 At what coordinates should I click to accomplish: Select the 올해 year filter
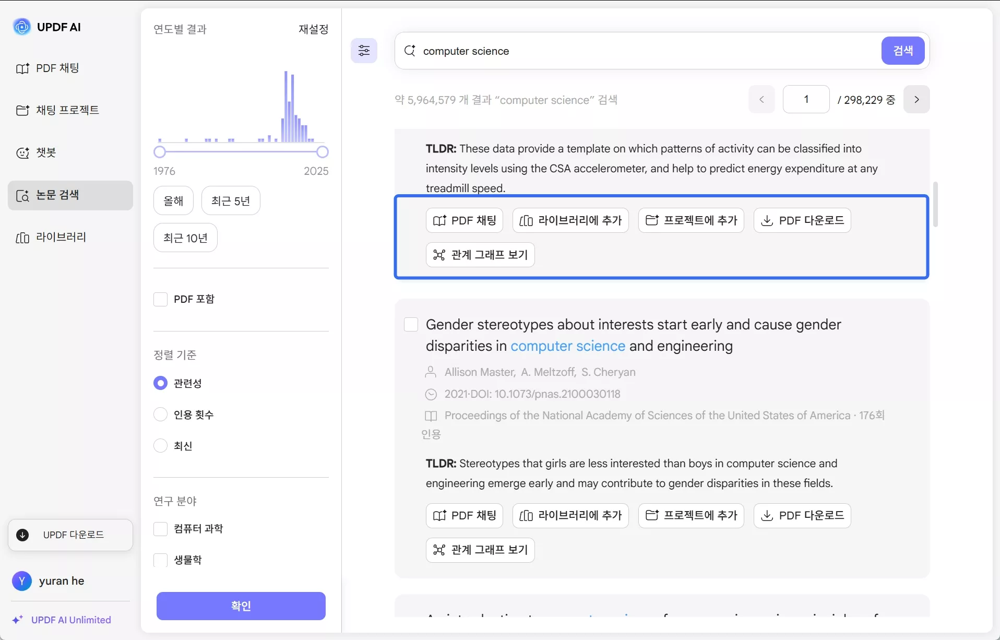coord(173,200)
